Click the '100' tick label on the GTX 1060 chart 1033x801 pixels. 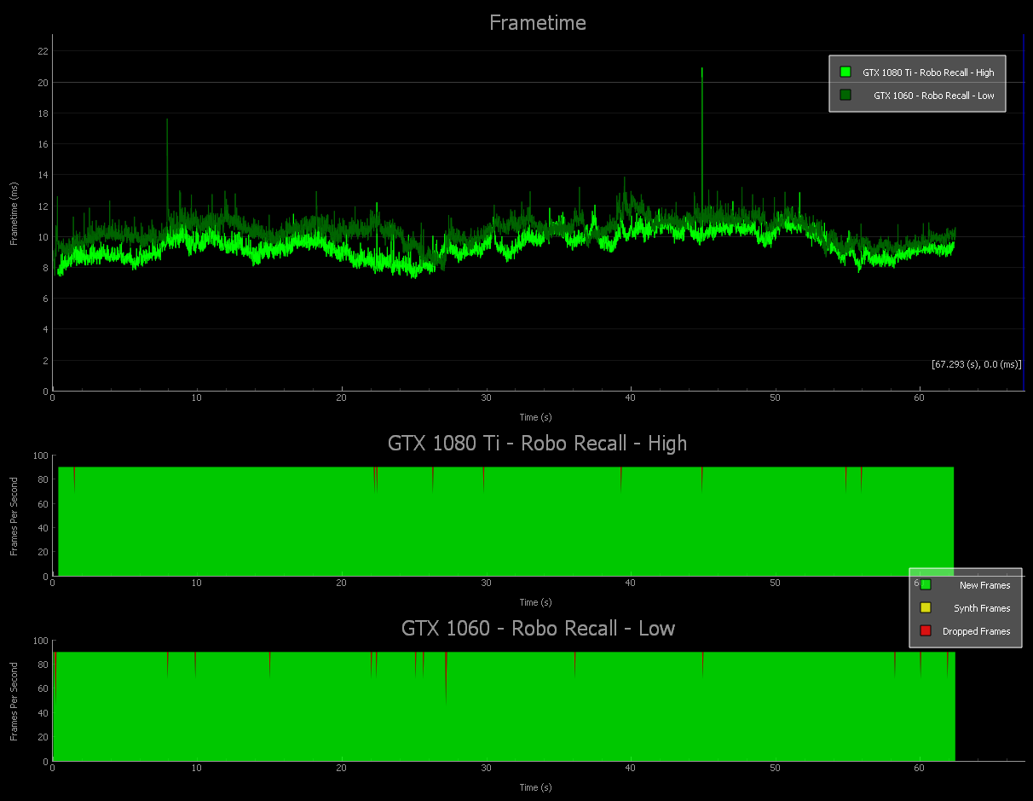coord(40,640)
